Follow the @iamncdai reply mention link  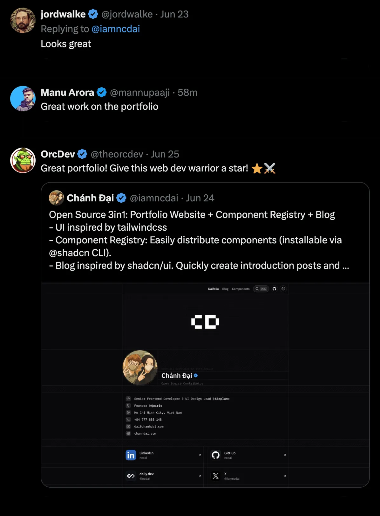point(116,29)
